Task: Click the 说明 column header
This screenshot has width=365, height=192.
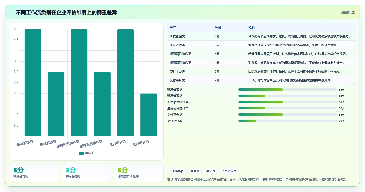Action: click(x=252, y=28)
